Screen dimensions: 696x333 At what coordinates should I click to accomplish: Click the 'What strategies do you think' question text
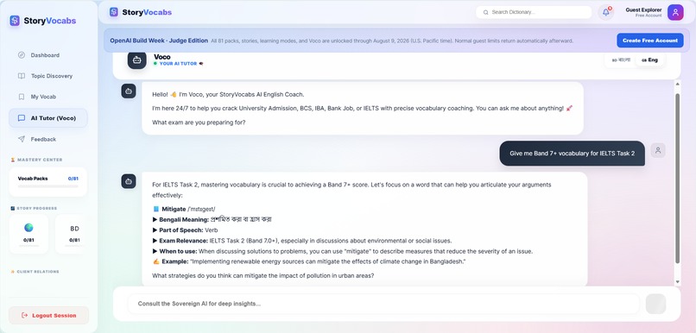click(x=263, y=275)
